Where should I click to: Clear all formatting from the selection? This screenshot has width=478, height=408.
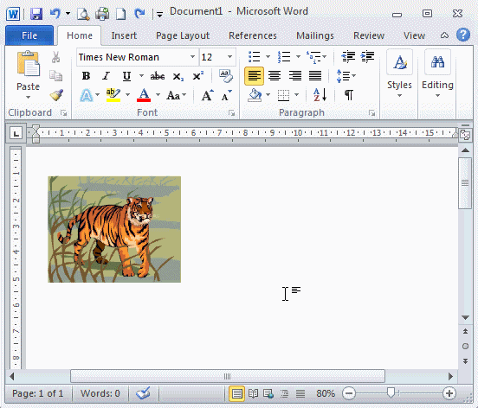[x=226, y=76]
